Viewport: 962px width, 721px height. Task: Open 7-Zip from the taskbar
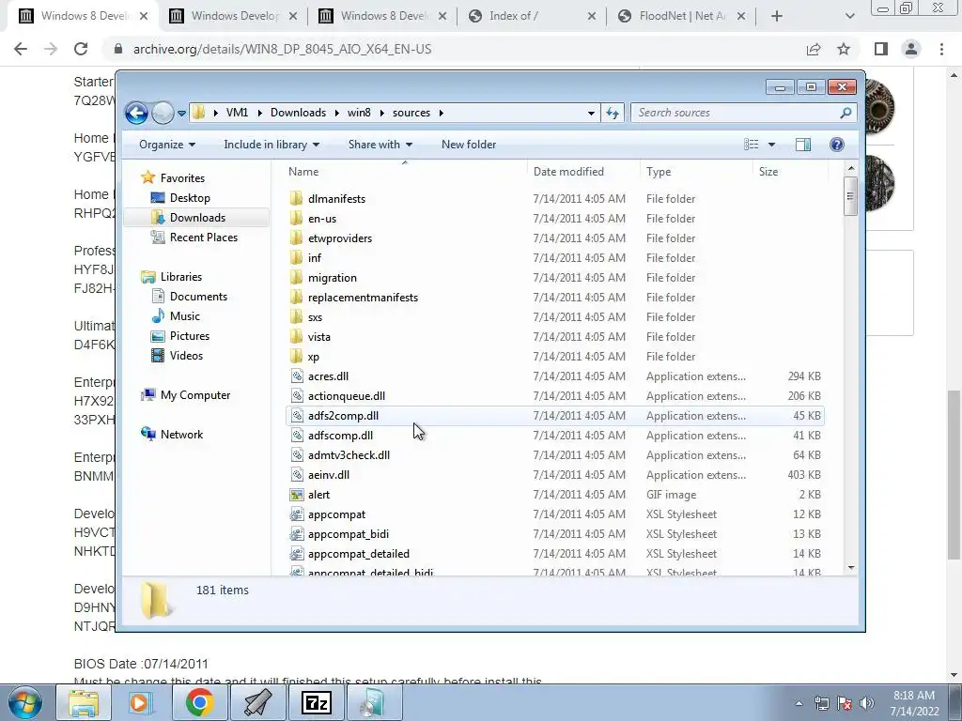pos(317,703)
